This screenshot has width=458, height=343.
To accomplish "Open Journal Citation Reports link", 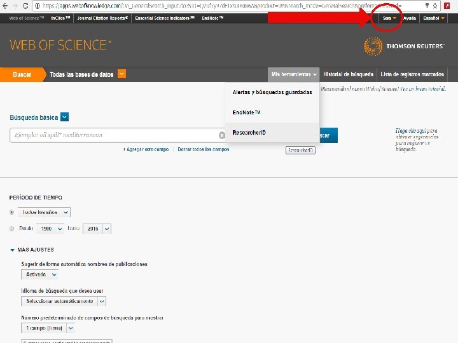I will [102, 18].
